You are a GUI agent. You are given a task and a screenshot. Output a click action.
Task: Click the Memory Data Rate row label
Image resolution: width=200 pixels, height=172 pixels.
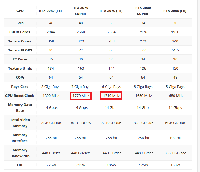coord(20,107)
